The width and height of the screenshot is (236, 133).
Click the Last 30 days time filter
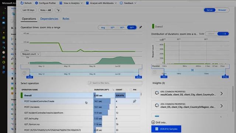pos(28,10)
